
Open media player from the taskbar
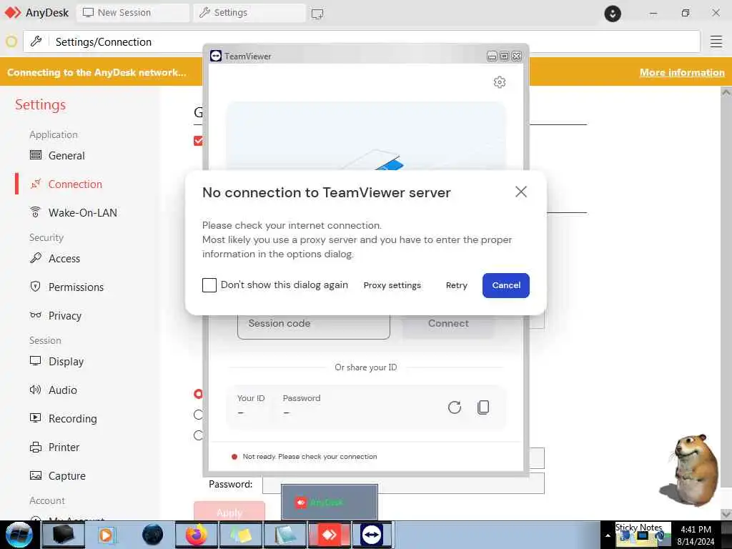click(x=107, y=535)
